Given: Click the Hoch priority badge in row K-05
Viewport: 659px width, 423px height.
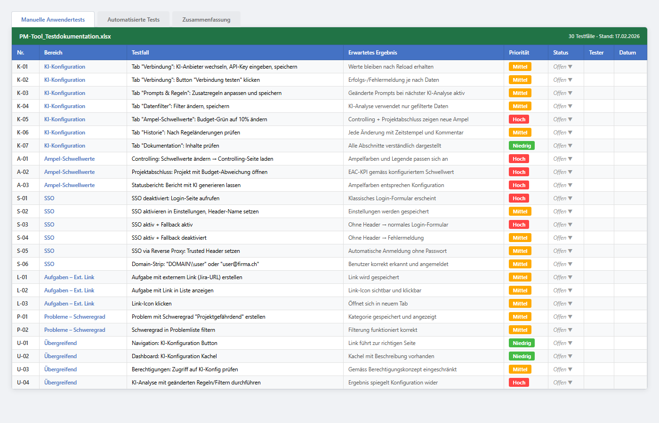Looking at the screenshot, I should point(519,119).
